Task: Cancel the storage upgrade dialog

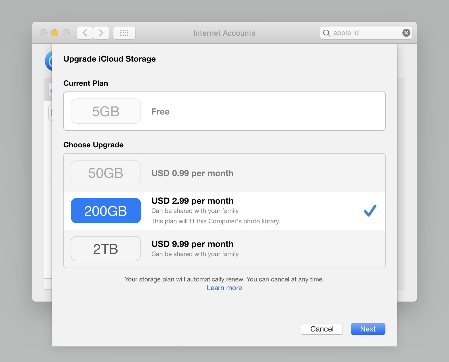Action: pyautogui.click(x=322, y=329)
